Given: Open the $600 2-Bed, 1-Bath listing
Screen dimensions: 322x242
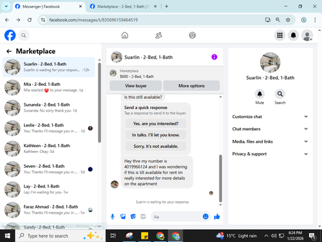Looking at the screenshot, I should [165, 74].
